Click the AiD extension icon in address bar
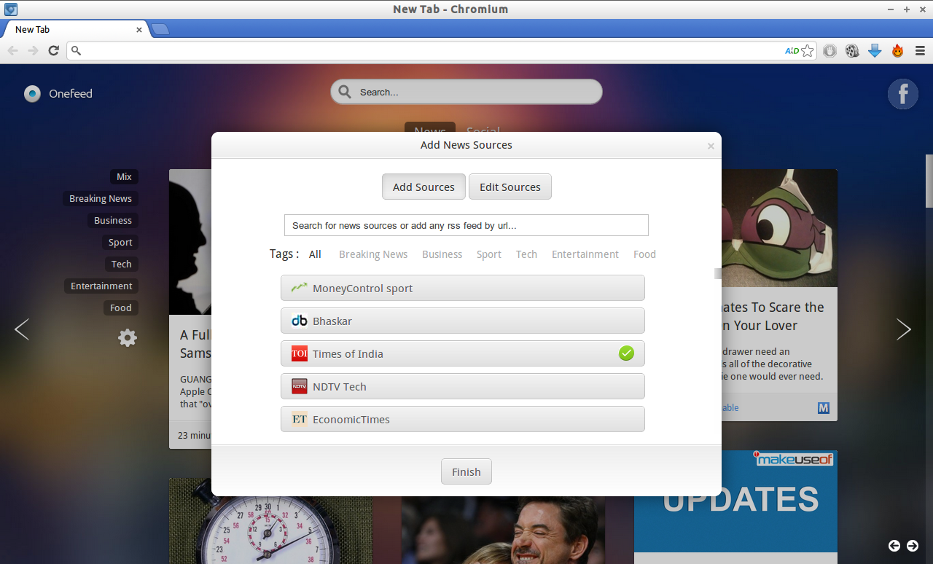Viewport: 933px width, 564px height. point(792,50)
